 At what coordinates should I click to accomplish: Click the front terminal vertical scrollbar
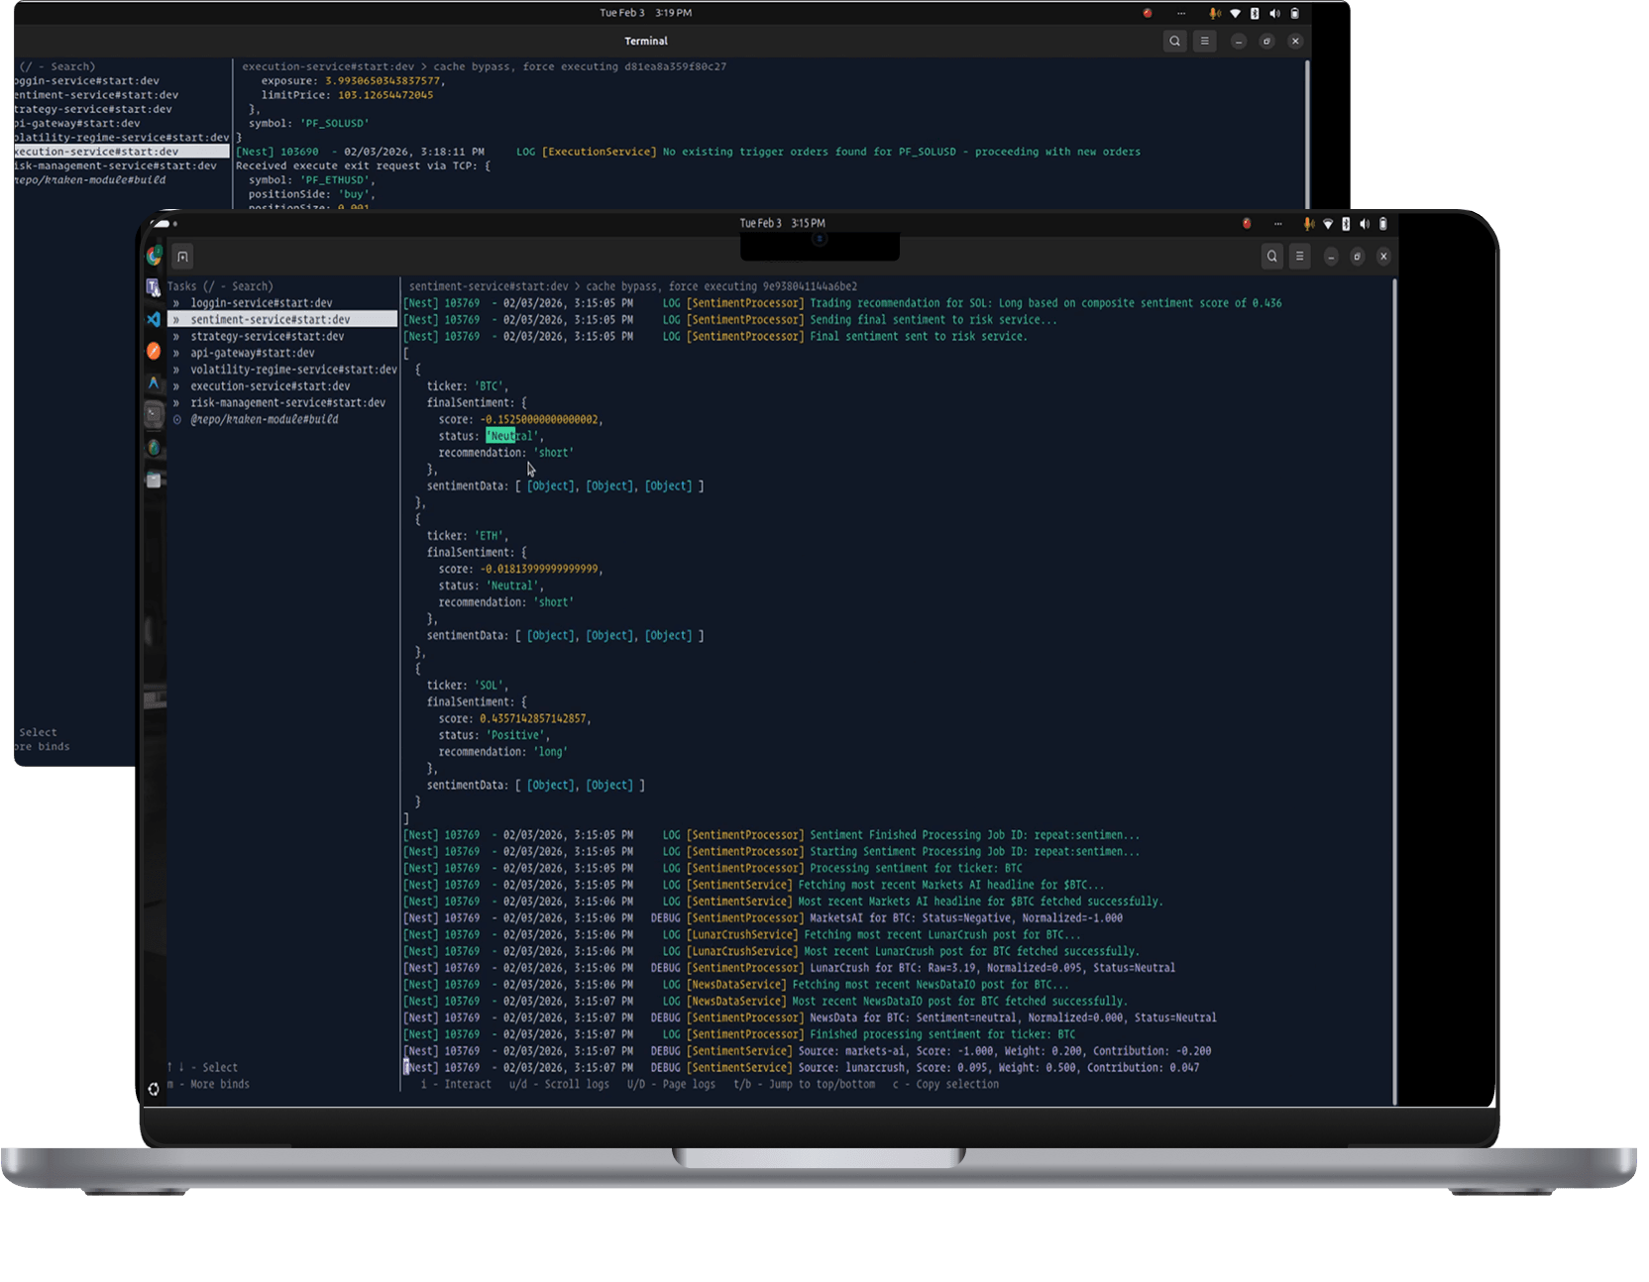click(x=1394, y=691)
